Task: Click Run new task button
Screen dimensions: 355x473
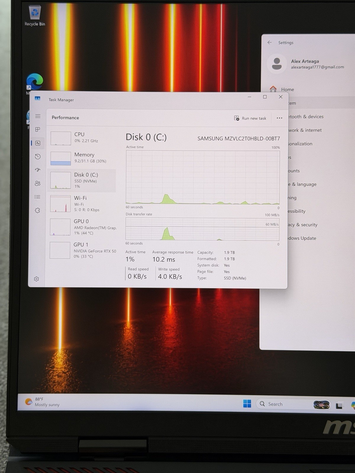Action: tap(250, 118)
